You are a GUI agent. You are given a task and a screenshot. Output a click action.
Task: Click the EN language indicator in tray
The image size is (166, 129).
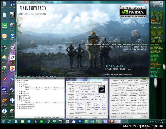147,121
